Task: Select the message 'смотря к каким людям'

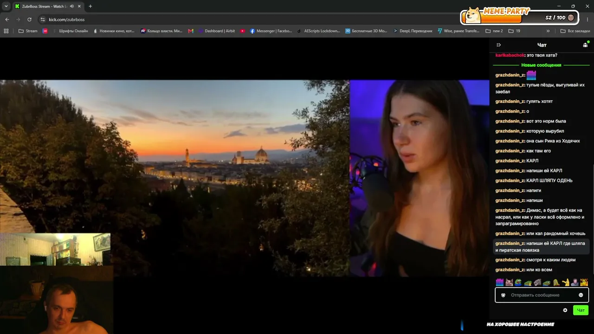Action: pos(551,260)
